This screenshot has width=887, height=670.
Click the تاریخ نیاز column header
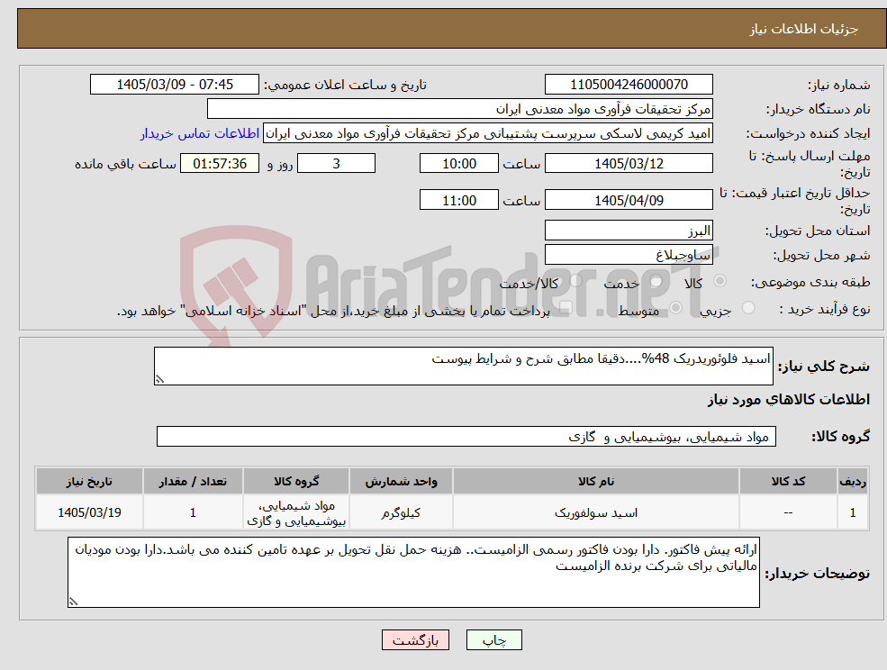(89, 481)
